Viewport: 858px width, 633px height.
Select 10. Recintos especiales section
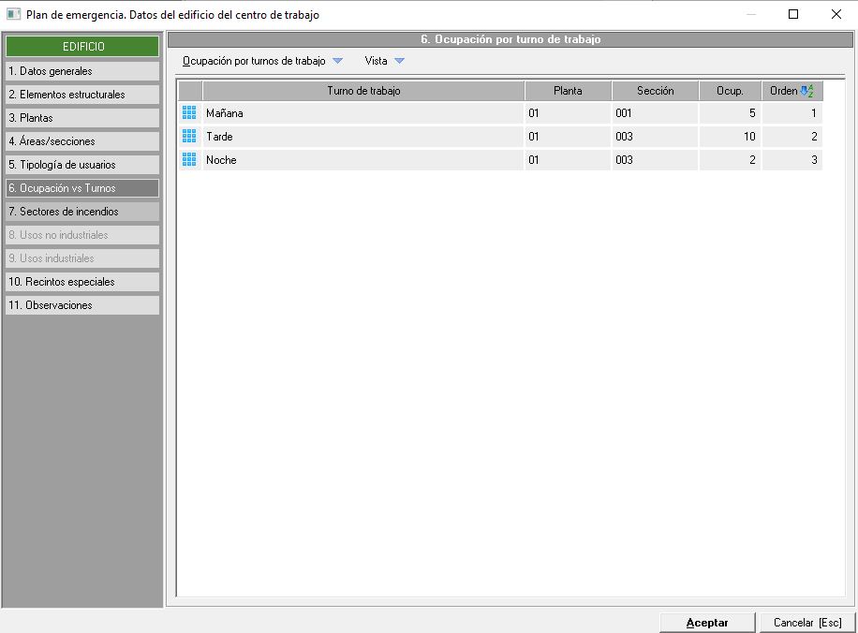click(x=82, y=282)
